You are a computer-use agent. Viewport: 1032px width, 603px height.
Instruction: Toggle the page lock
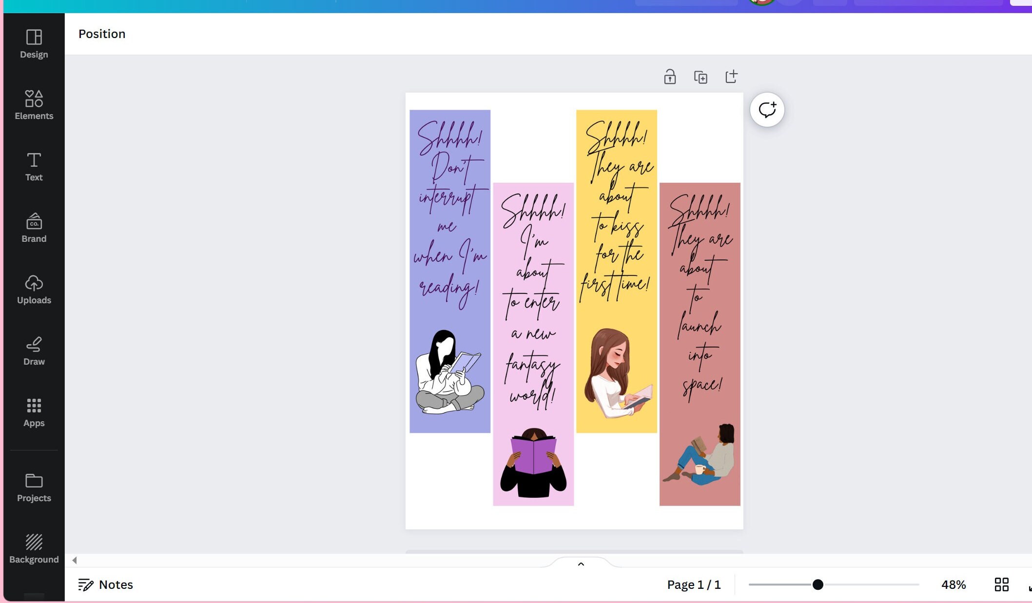(x=670, y=77)
